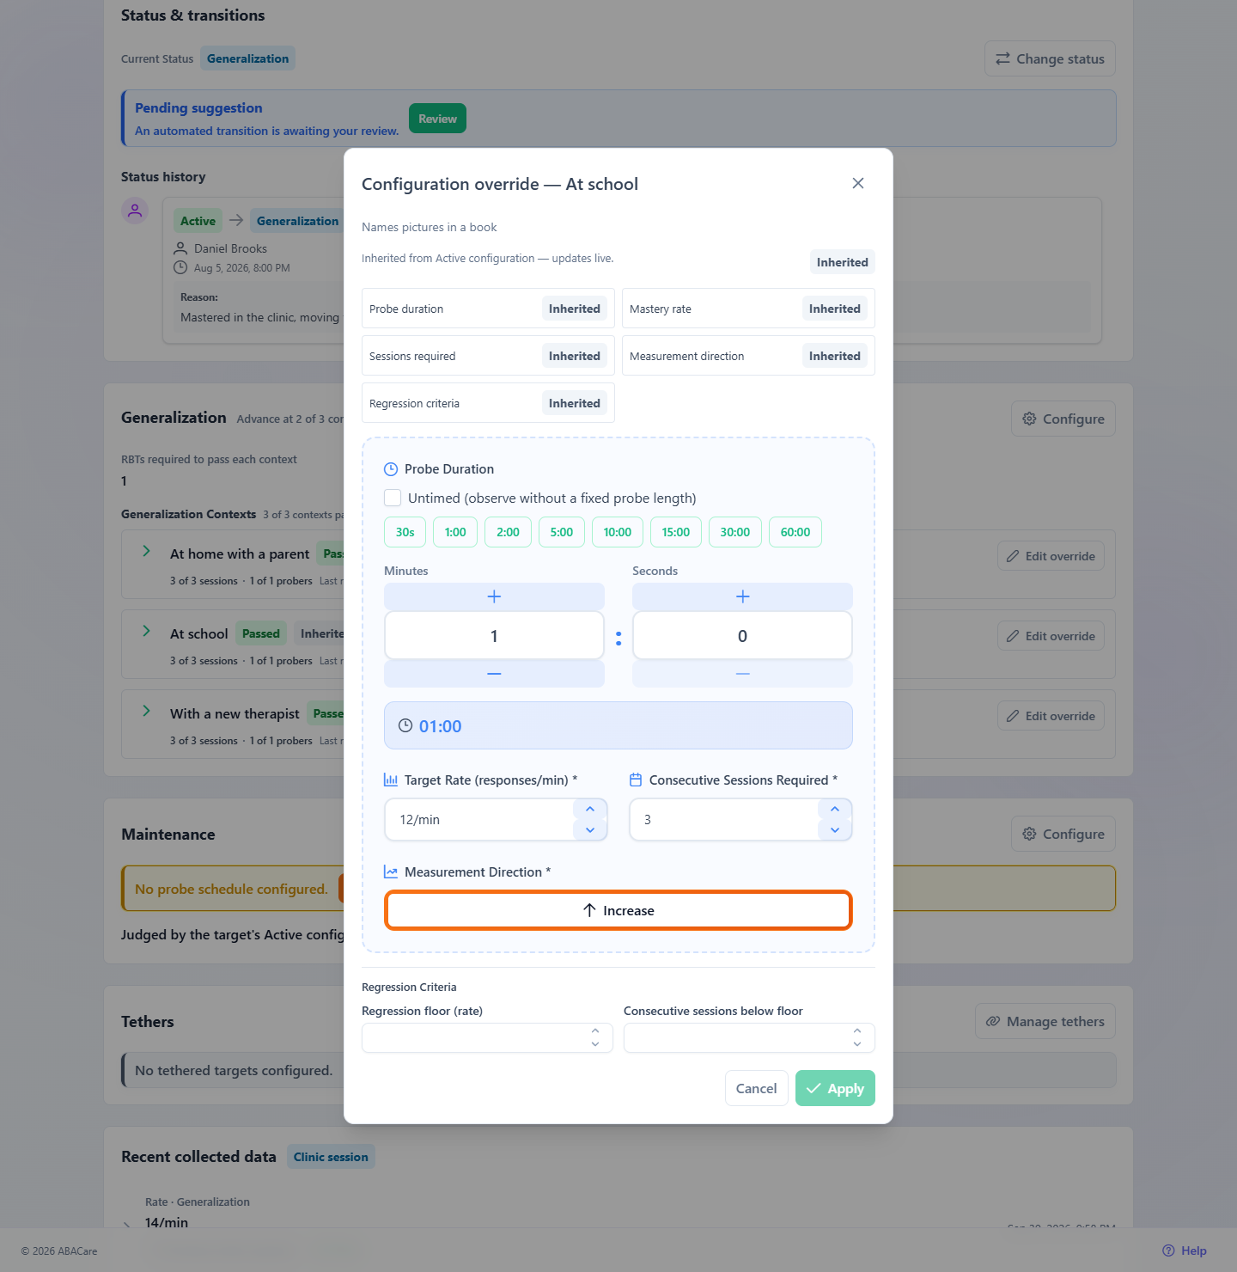Review the pending suggestion
Viewport: 1237px width, 1272px height.
point(437,119)
